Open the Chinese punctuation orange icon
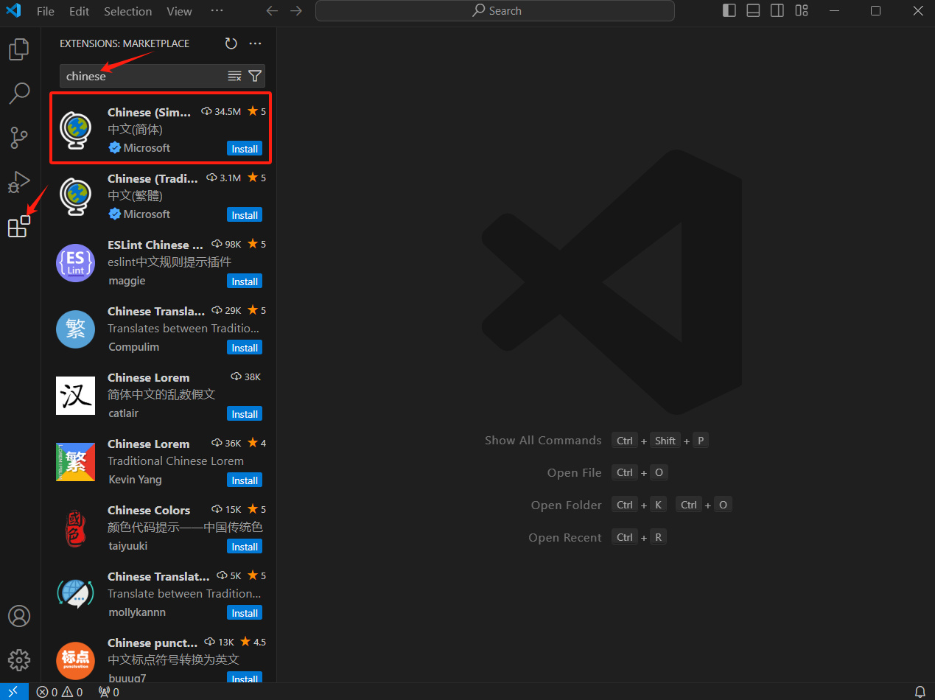Viewport: 935px width, 700px height. point(75,661)
